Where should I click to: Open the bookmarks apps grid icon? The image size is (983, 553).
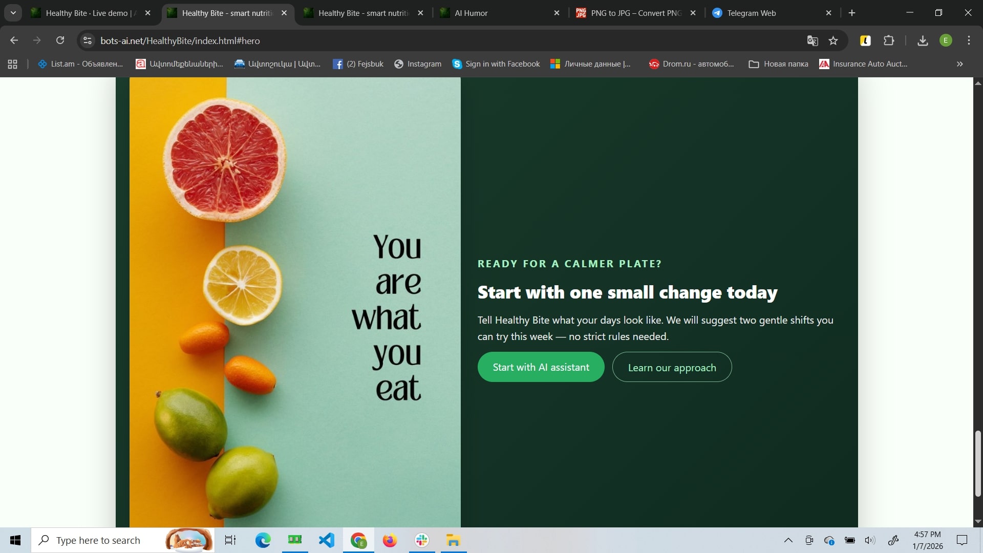click(13, 64)
